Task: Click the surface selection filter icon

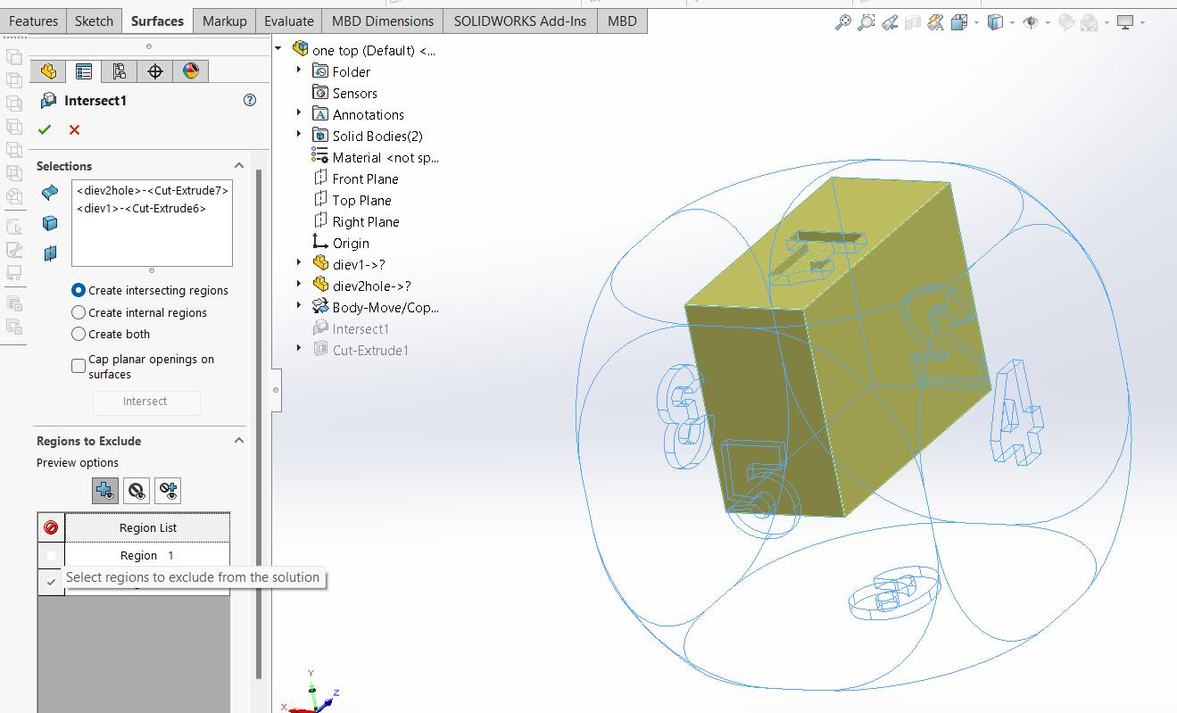Action: coord(50,192)
